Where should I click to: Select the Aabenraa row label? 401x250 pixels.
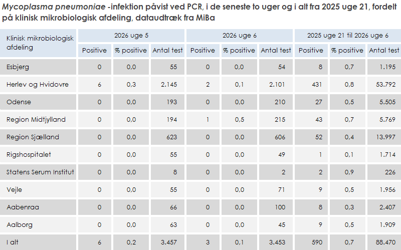(22, 207)
